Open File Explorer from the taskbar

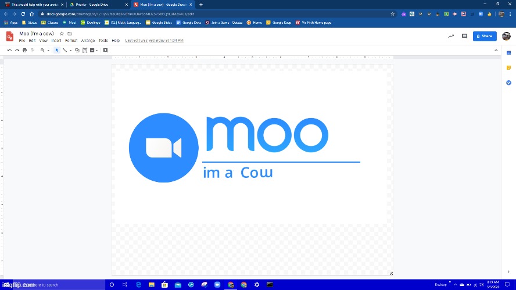(152, 285)
